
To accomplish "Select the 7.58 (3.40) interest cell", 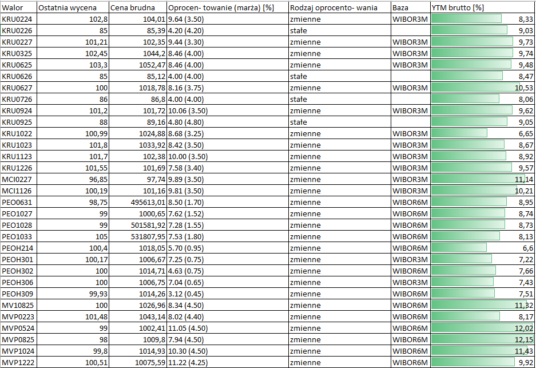I will (228, 168).
